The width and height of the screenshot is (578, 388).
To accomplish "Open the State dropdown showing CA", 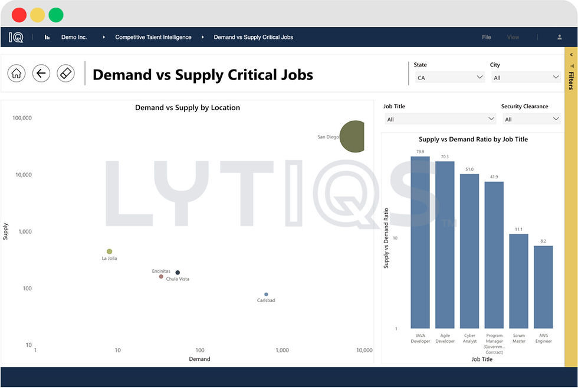I will pyautogui.click(x=449, y=78).
